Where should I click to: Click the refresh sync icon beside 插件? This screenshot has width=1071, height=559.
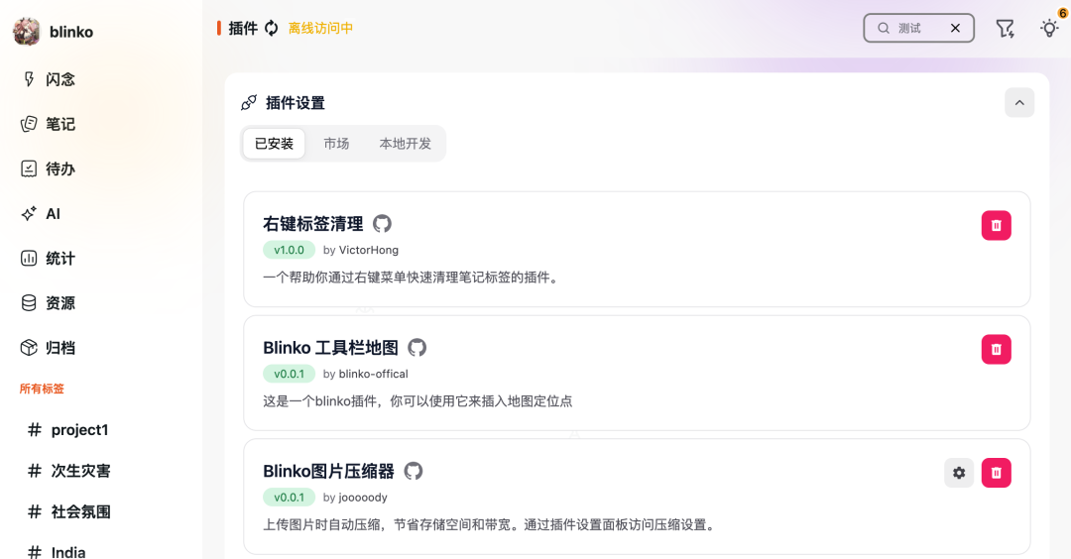point(272,28)
